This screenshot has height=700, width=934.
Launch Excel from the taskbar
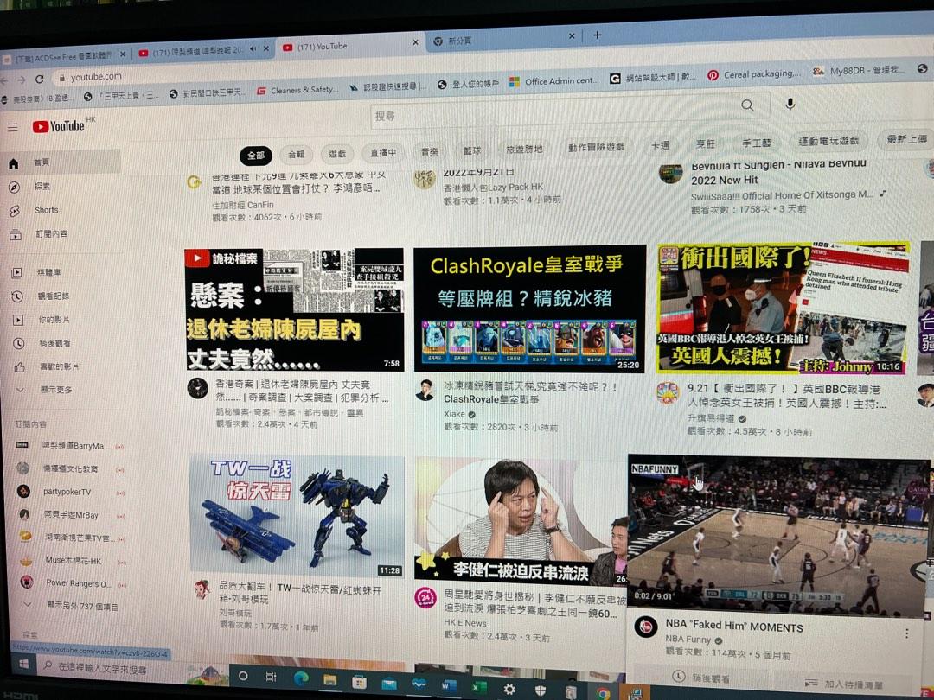point(477,688)
